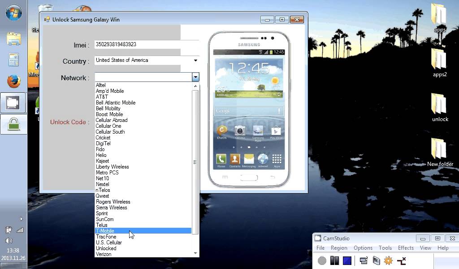Click CamStudio orange starburst toolbar icon

(388, 260)
